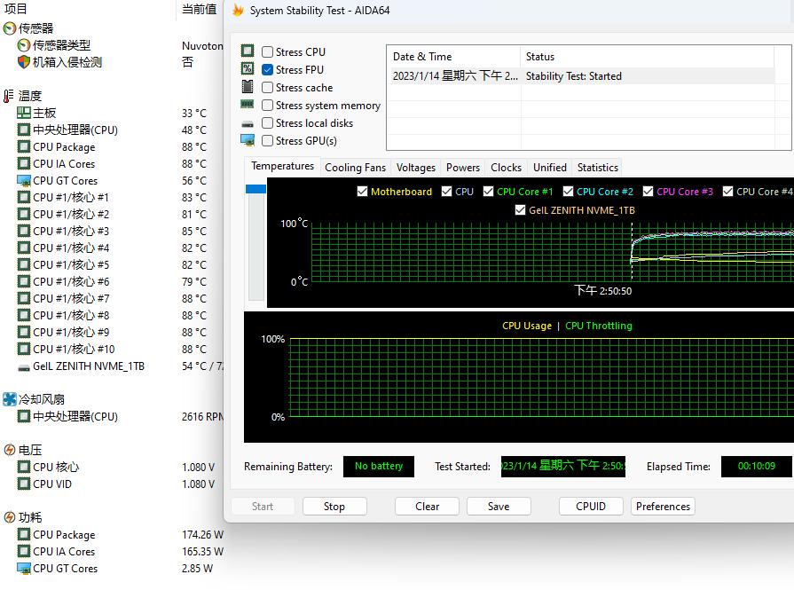Enable the Stress GPU(s) checkbox
794x590 pixels.
coord(268,141)
